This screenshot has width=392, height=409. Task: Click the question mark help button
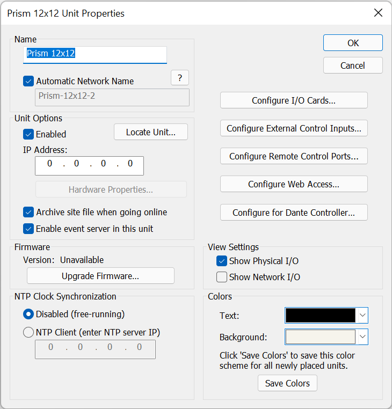[x=180, y=77]
